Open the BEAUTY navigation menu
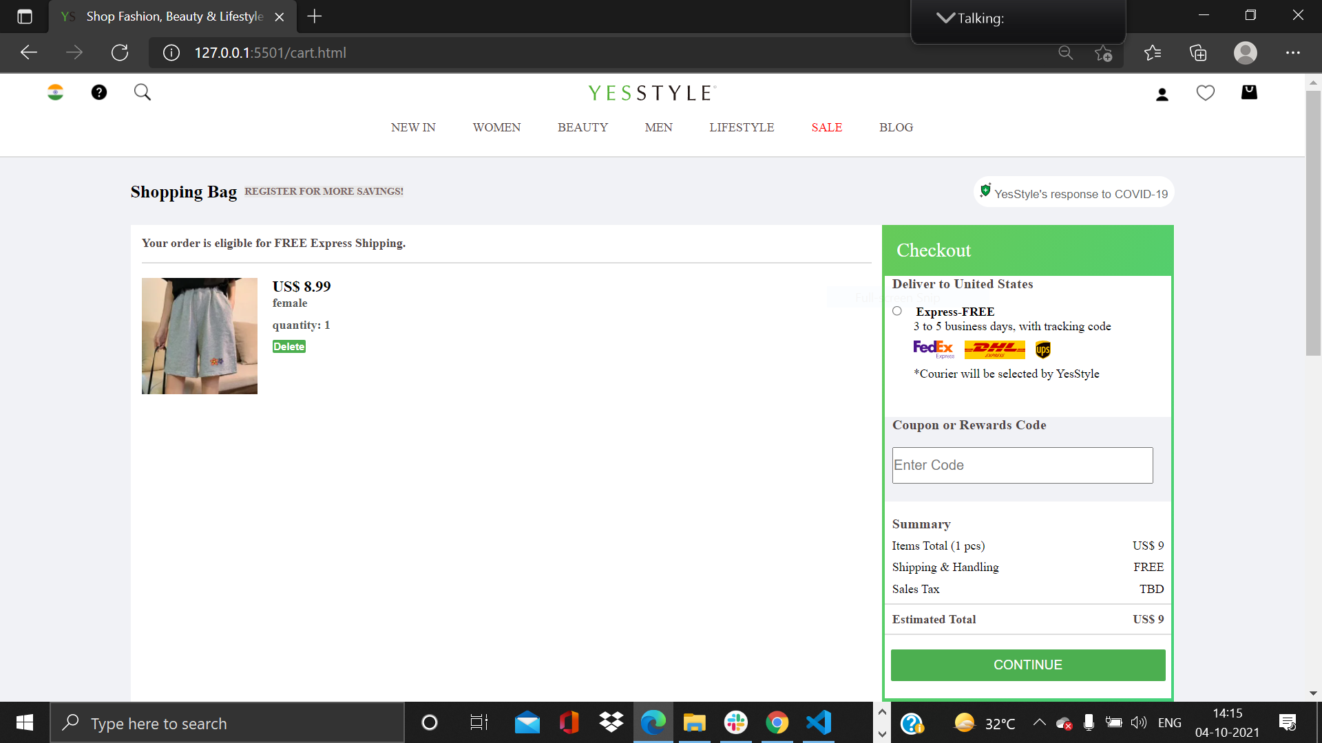 pyautogui.click(x=583, y=127)
